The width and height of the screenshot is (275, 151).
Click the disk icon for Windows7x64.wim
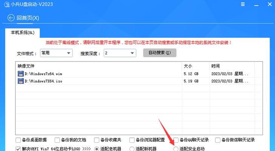21,74
